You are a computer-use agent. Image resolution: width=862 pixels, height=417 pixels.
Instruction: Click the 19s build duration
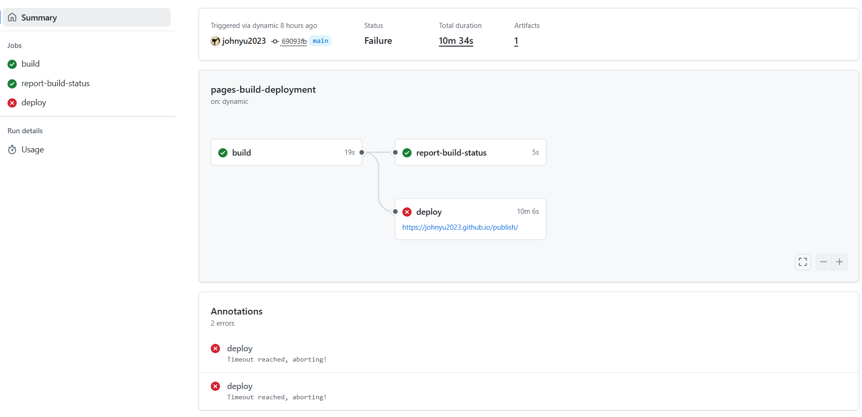350,152
